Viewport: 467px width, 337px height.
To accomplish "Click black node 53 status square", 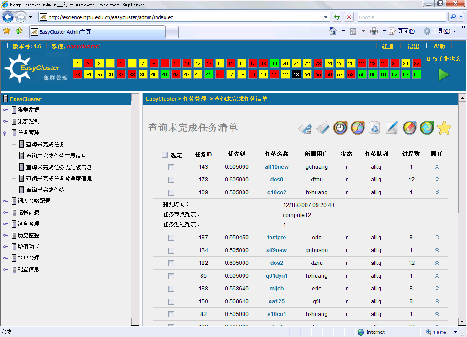I will tap(296, 74).
